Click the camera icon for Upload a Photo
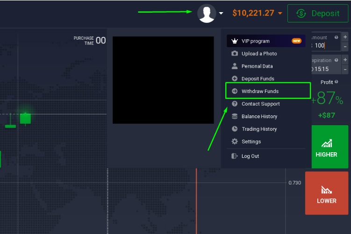Image resolution: width=351 pixels, height=234 pixels. coord(235,54)
